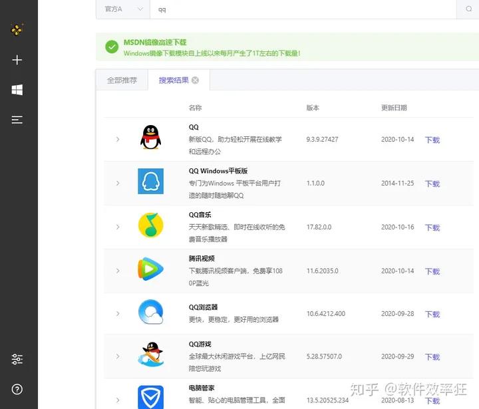
Task: Click the app logo in the sidebar
Action: coord(17,30)
